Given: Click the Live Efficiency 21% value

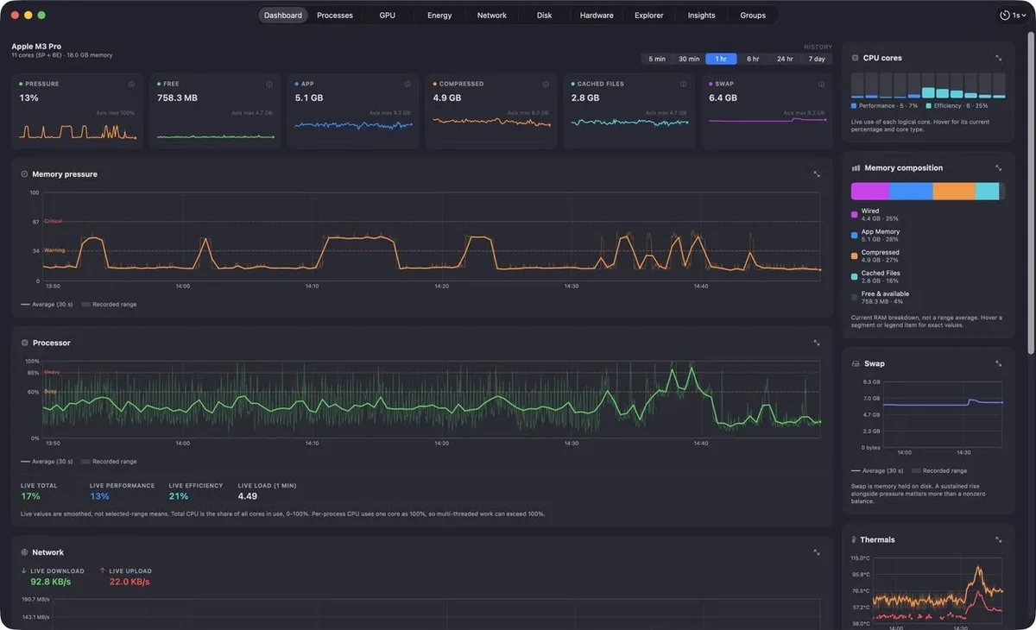Looking at the screenshot, I should 179,496.
